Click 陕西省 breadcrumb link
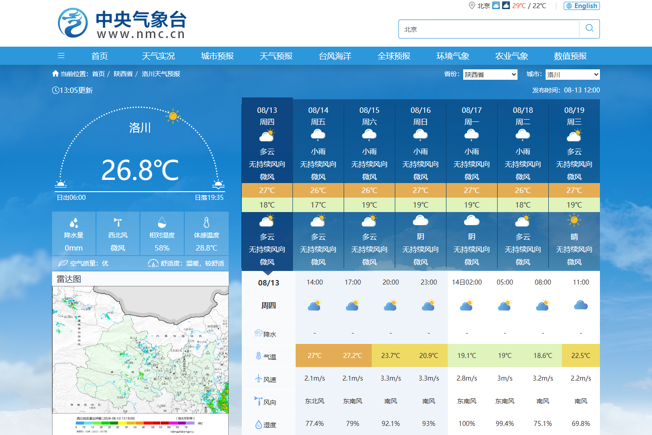This screenshot has width=652, height=435. [x=123, y=74]
